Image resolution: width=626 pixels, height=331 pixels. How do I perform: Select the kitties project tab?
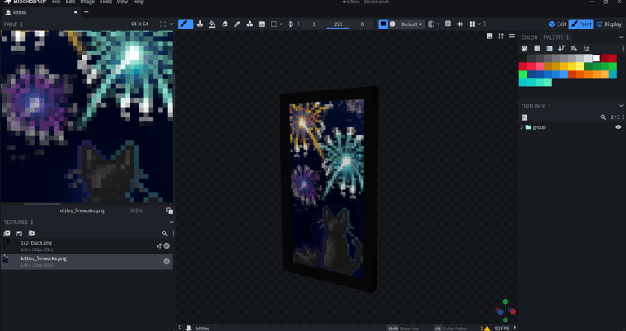(x=40, y=12)
